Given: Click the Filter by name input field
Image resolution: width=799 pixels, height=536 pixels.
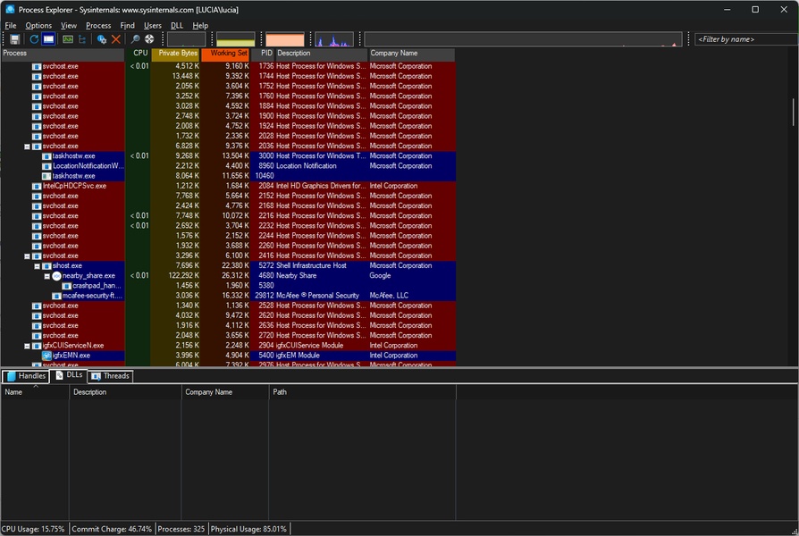Looking at the screenshot, I should point(741,39).
